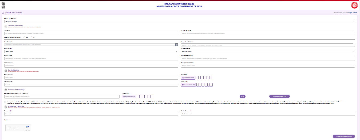Select Yes for changed name question
Image resolution: width=360 pixels, height=140 pixels.
click(24, 38)
